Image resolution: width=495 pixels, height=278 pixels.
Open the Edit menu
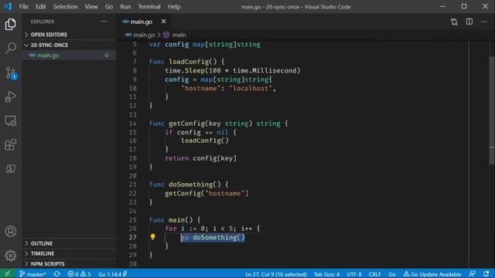pos(40,7)
